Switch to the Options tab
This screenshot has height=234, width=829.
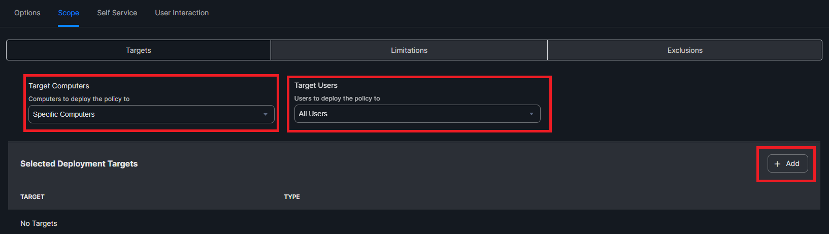(x=27, y=13)
